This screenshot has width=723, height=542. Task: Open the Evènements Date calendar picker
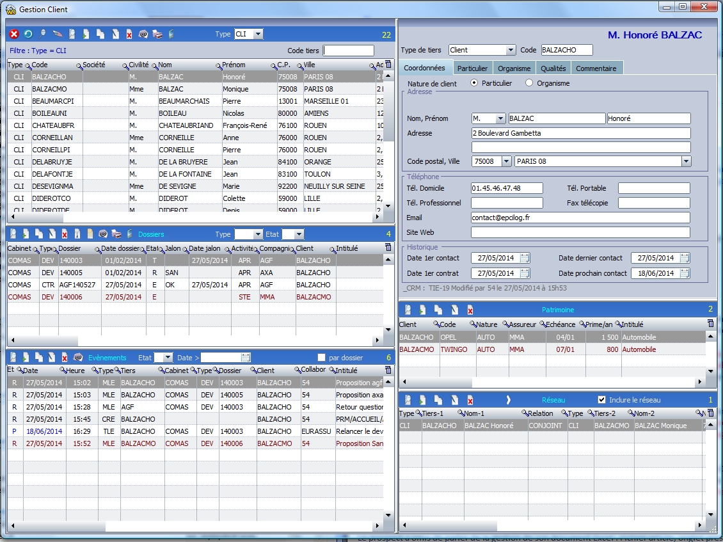[x=246, y=358]
